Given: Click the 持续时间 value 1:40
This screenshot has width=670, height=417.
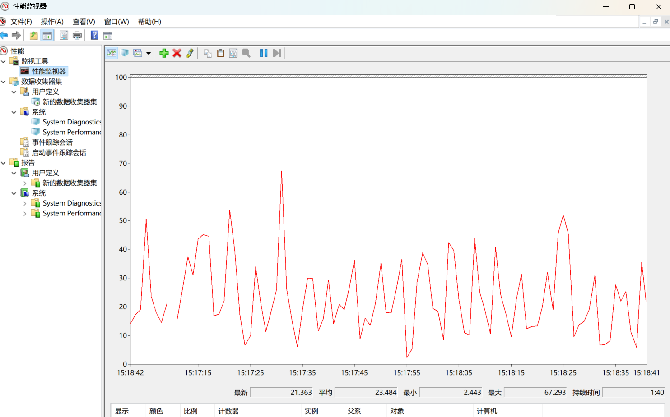Looking at the screenshot, I should click(633, 393).
